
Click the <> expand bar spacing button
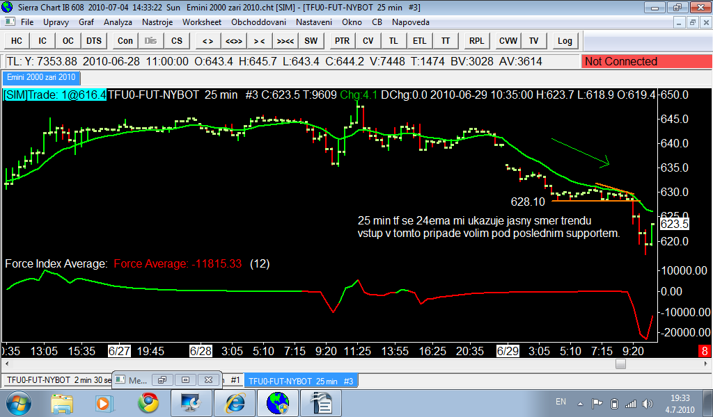[207, 41]
